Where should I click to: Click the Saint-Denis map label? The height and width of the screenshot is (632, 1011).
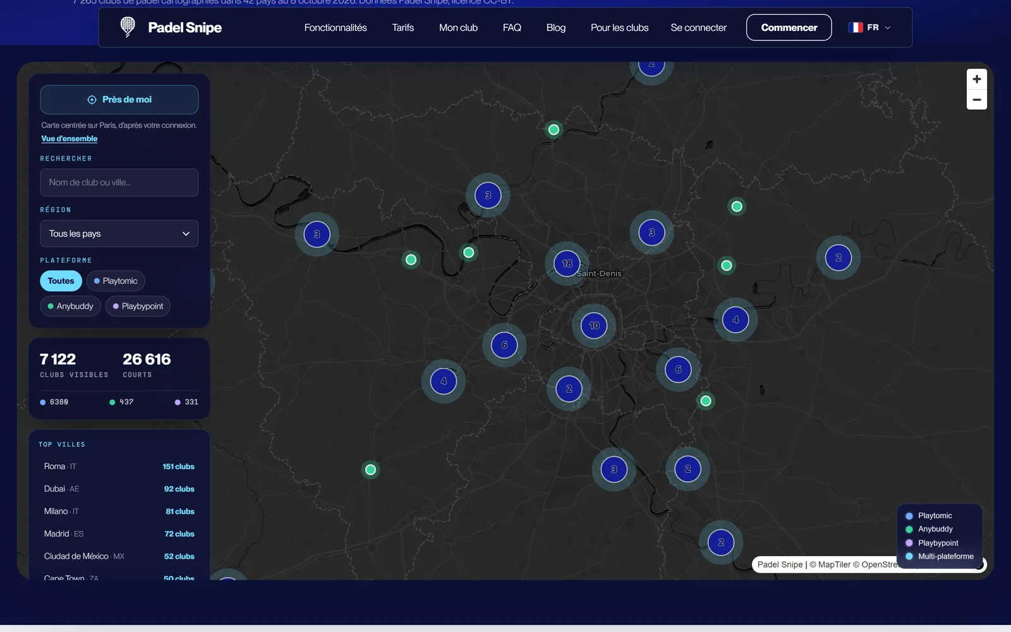tap(599, 274)
